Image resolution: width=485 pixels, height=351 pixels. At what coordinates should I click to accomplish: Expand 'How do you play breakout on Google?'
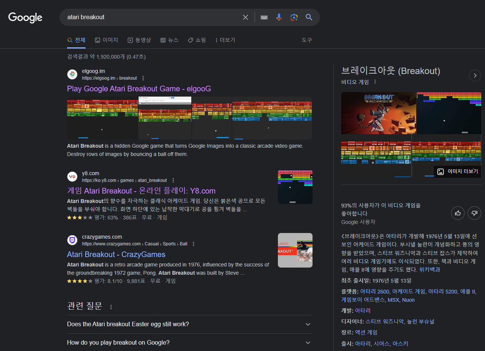click(189, 342)
